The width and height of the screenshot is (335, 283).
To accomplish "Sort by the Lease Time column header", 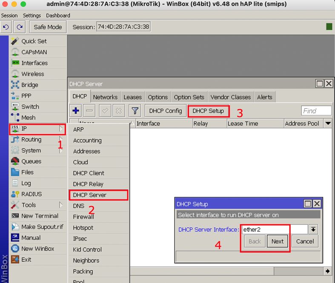I will click(255, 124).
